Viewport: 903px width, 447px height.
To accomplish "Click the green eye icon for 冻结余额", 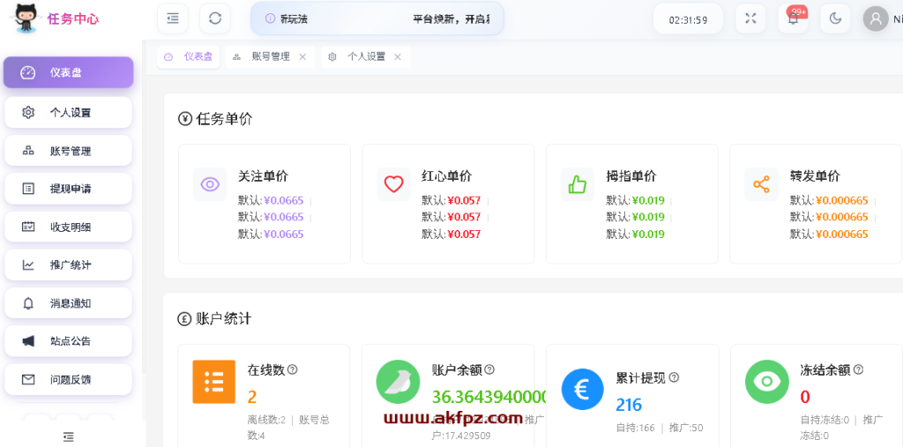I will point(766,382).
